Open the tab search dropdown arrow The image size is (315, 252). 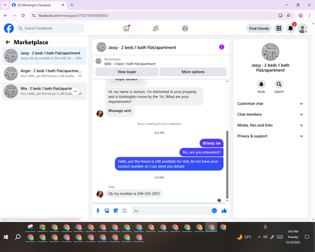pyautogui.click(x=5, y=5)
